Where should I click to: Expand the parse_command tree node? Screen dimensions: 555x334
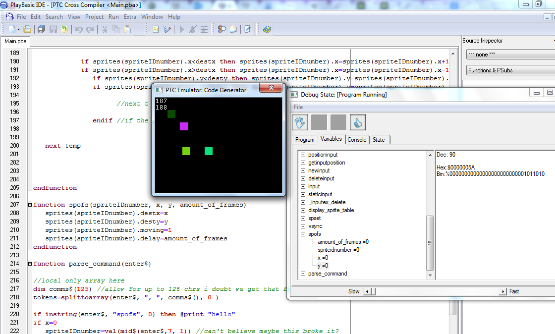click(303, 274)
